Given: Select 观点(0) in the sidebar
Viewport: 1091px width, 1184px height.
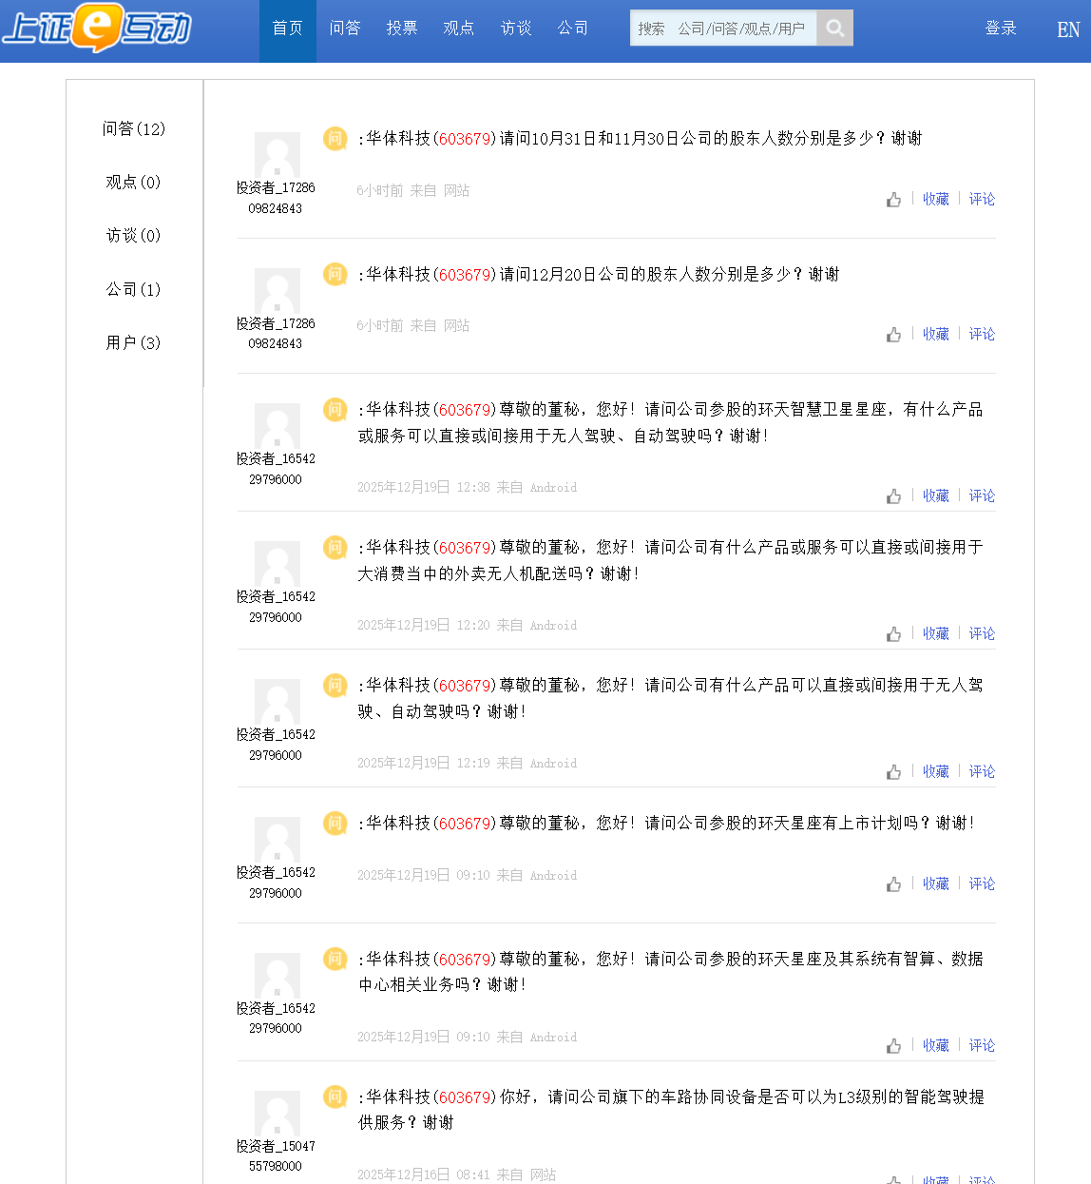Looking at the screenshot, I should [134, 182].
